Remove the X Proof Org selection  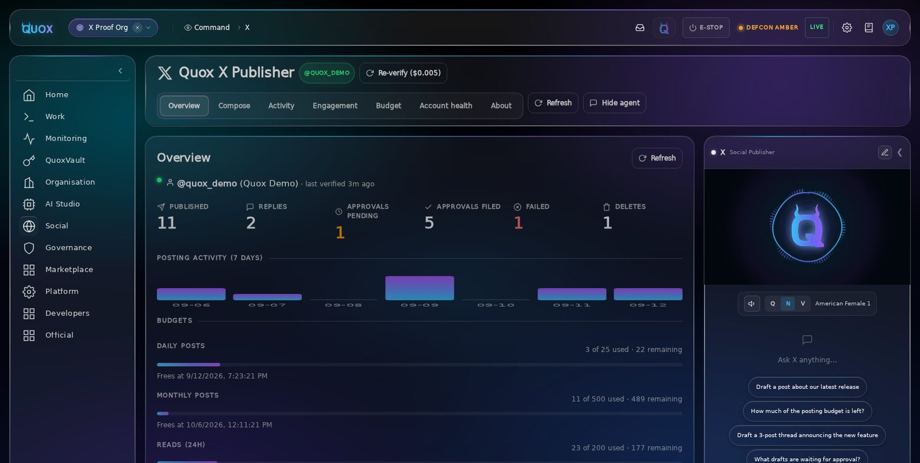pyautogui.click(x=137, y=28)
